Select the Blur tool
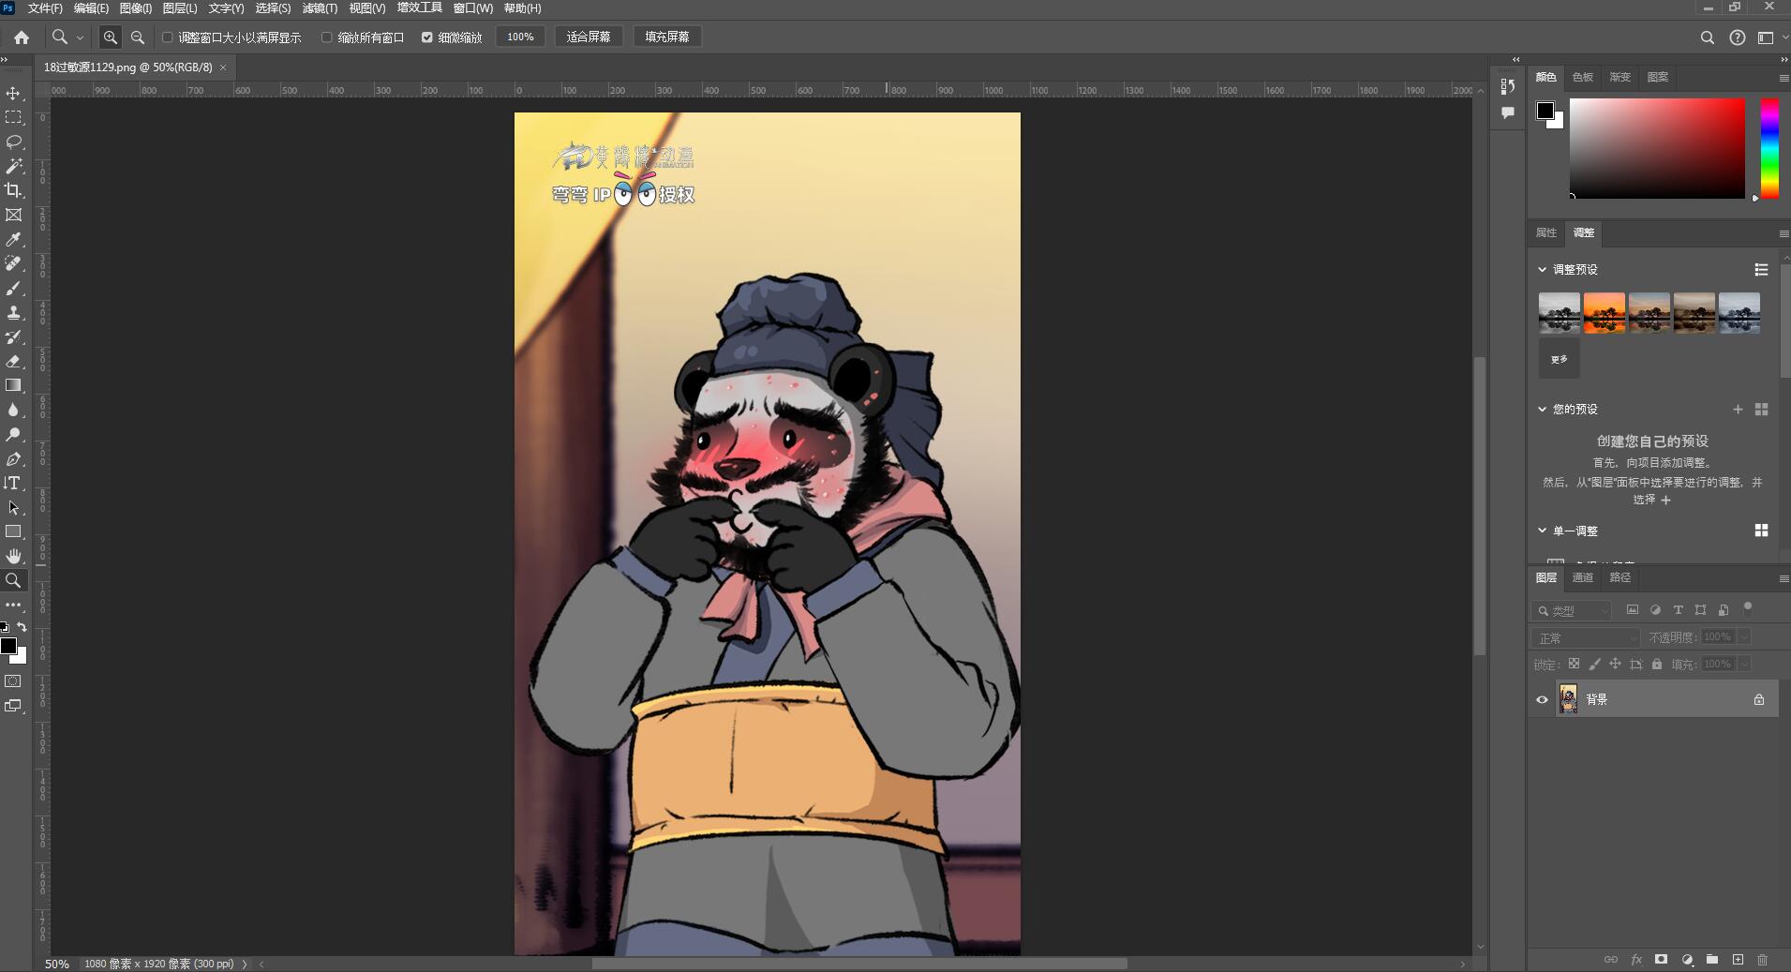 click(13, 411)
